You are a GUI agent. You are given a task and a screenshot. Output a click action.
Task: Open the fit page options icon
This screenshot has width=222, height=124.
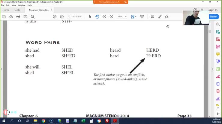tap(133, 17)
